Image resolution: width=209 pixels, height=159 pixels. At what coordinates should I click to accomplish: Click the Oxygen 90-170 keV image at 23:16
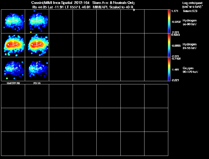point(37,69)
